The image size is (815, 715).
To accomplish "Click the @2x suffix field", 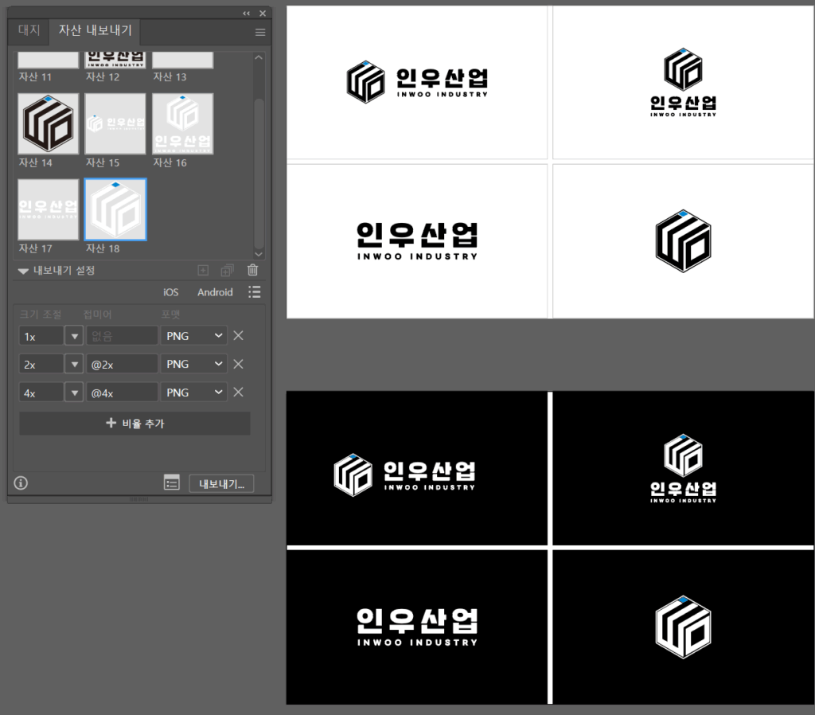I will [x=122, y=364].
